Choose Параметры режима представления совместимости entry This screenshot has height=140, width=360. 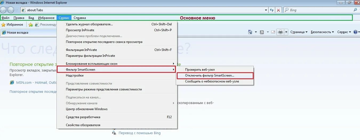[117, 89]
